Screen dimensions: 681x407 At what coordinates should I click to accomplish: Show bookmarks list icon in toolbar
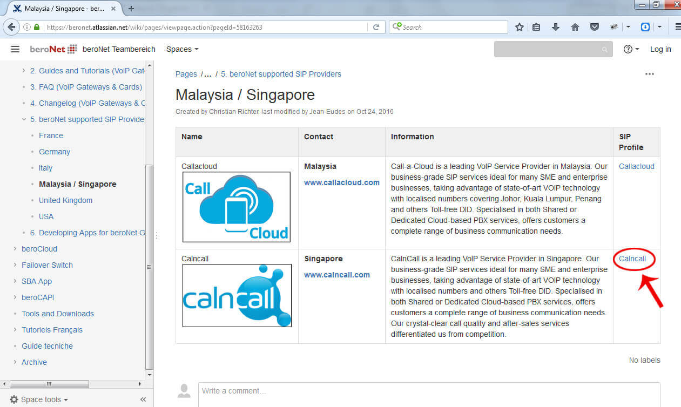[536, 27]
